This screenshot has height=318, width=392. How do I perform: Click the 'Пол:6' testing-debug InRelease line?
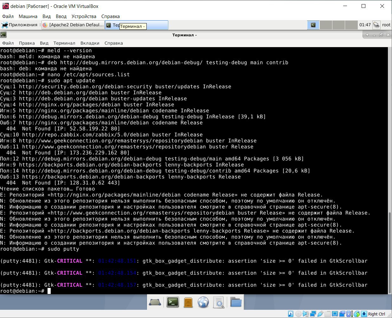(133, 117)
